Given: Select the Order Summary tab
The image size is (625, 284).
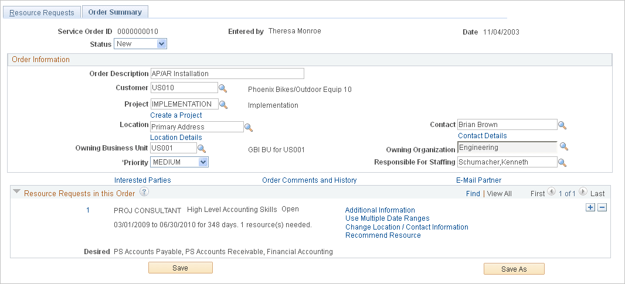Looking at the screenshot, I should tap(116, 12).
